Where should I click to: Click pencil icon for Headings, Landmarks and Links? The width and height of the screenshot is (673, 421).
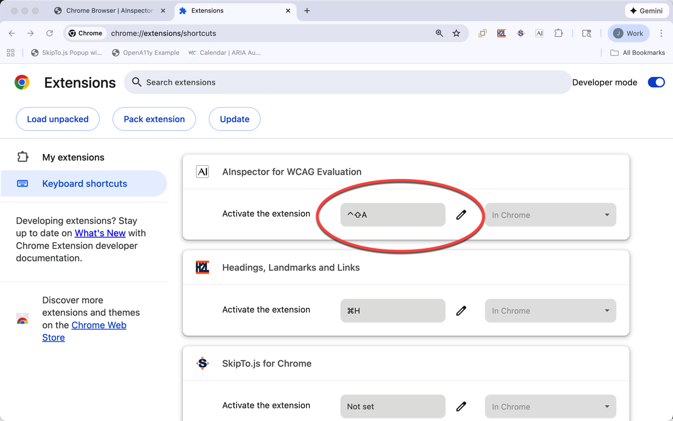461,310
